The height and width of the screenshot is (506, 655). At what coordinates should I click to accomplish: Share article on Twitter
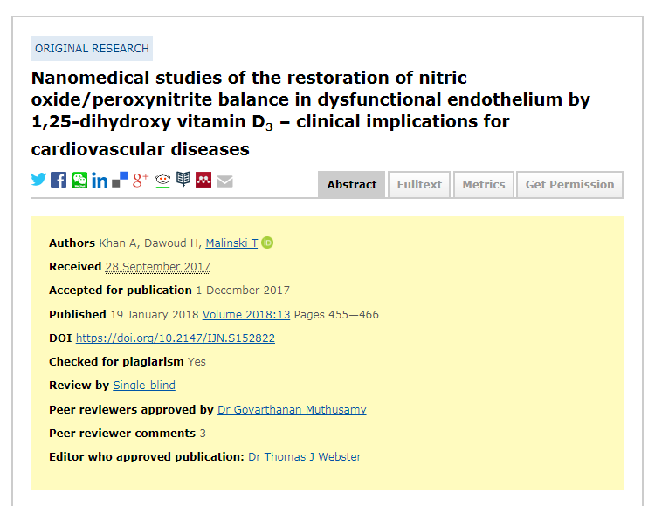(x=38, y=180)
